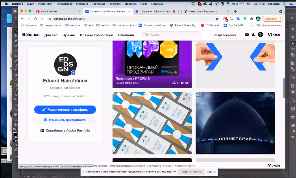Bookmark page with star icon
The height and width of the screenshot is (178, 296).
217,19
